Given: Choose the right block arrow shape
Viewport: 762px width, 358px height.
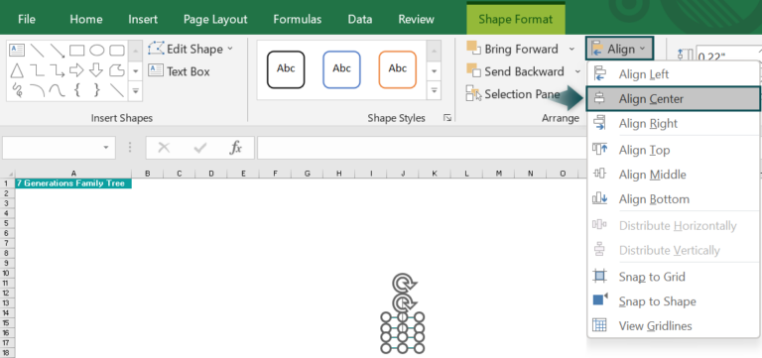Looking at the screenshot, I should point(76,70).
